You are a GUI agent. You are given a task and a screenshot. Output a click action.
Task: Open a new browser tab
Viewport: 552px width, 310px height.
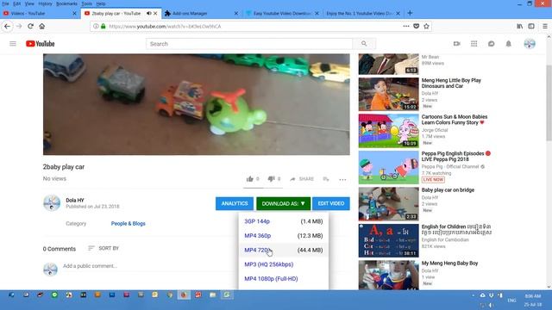click(x=410, y=14)
